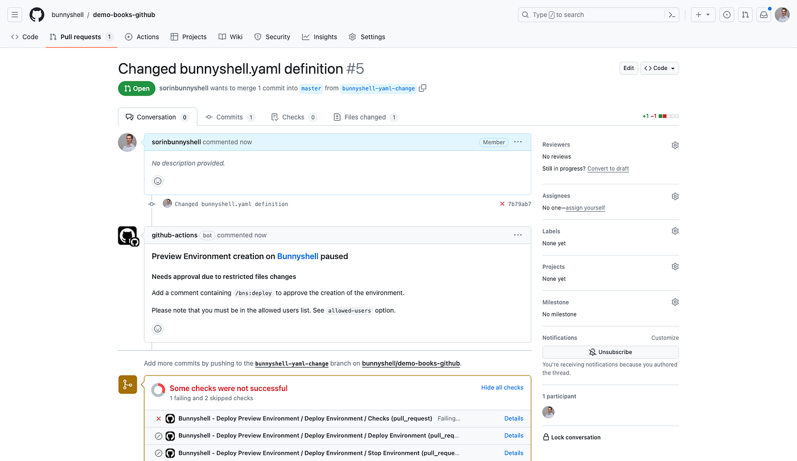797x461 pixels.
Task: Click the Member badge on the comment
Action: [x=494, y=142]
